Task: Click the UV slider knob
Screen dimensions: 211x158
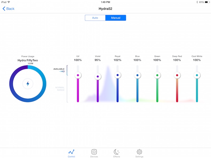Action: point(78,75)
